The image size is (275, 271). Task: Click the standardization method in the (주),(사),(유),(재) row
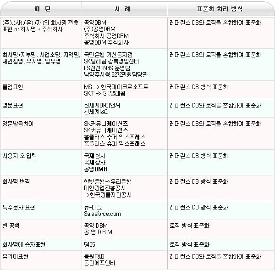215,23
